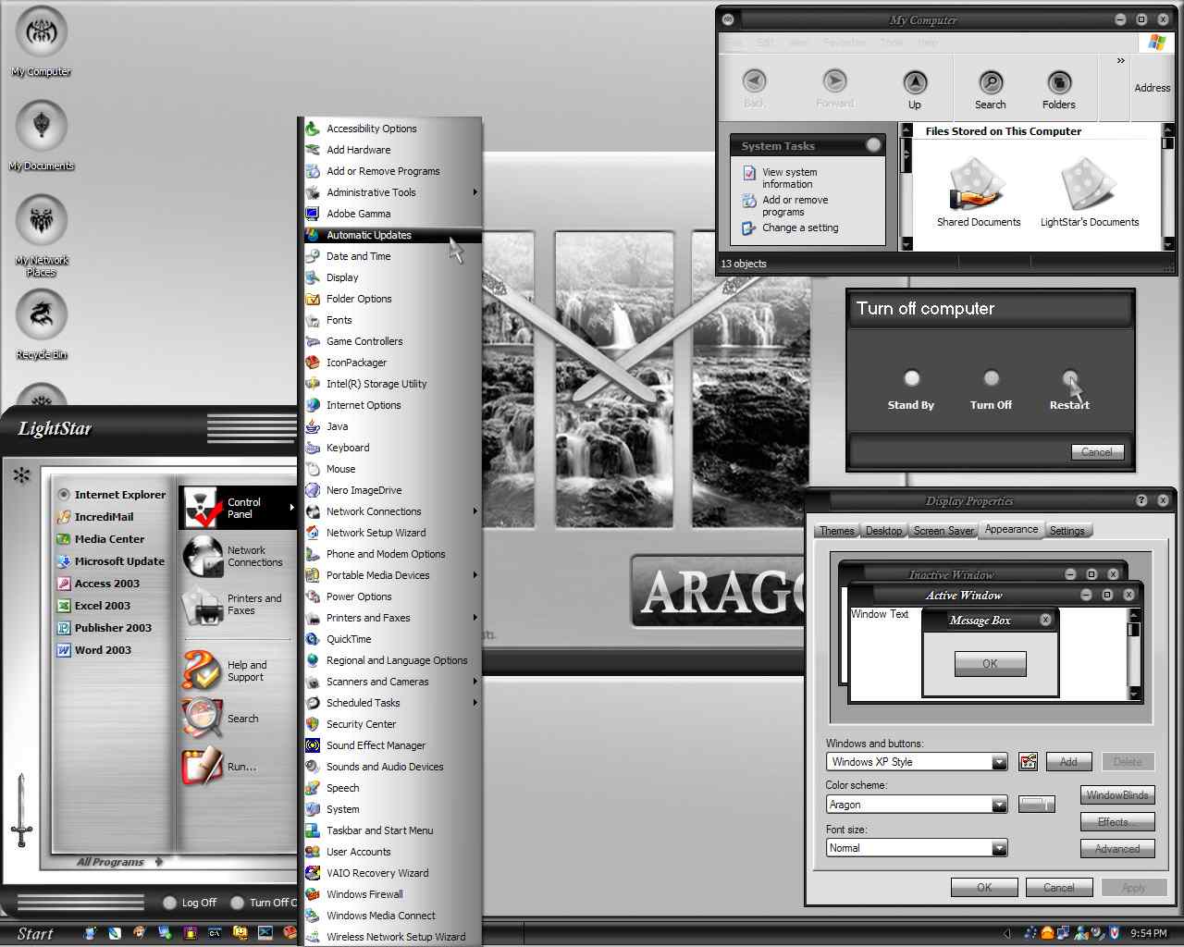Viewport: 1184px width, 947px height.
Task: Switch to the Themes tab
Action: click(x=836, y=531)
